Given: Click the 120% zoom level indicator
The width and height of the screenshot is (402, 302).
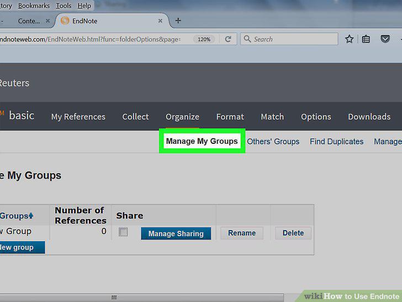Looking at the screenshot, I should click(204, 39).
